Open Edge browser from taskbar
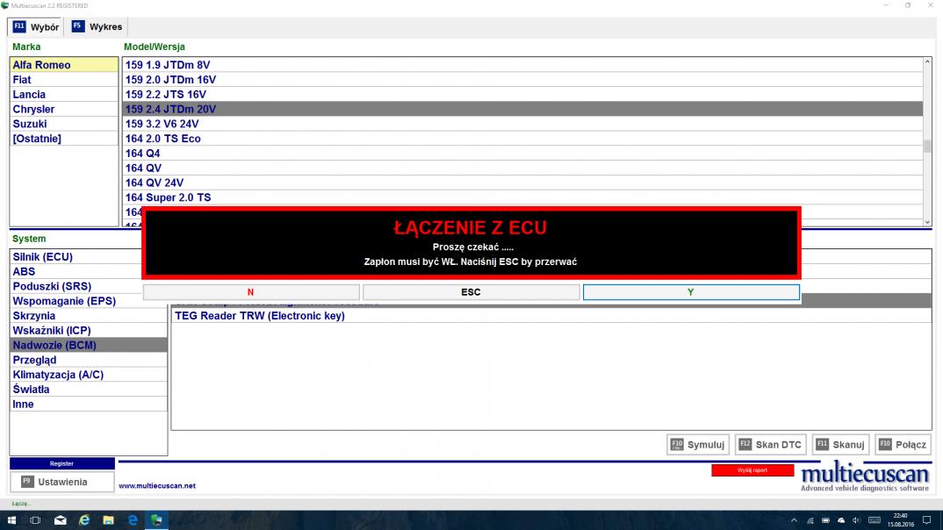943x530 pixels. 133,520
